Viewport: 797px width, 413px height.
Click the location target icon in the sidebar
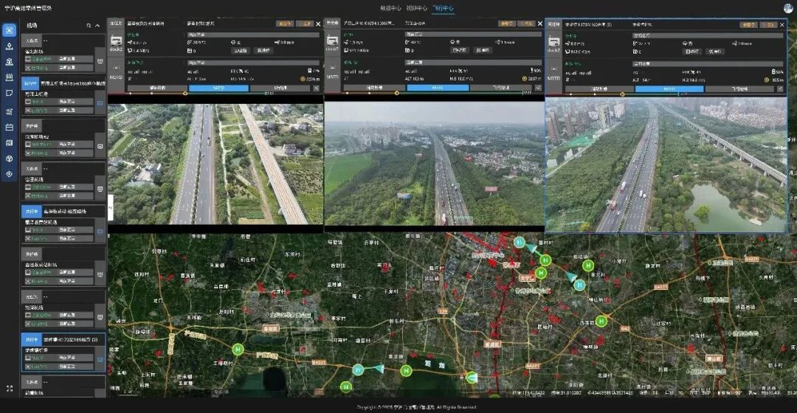click(x=9, y=174)
